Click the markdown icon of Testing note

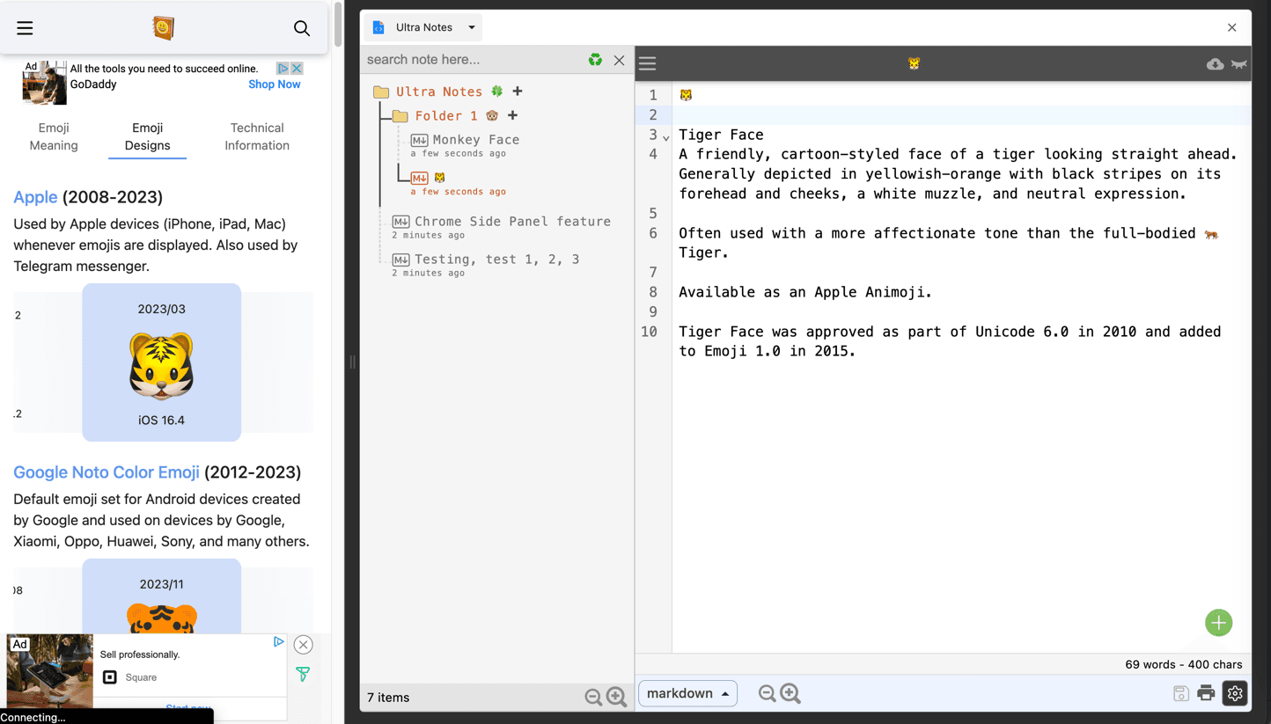point(400,260)
